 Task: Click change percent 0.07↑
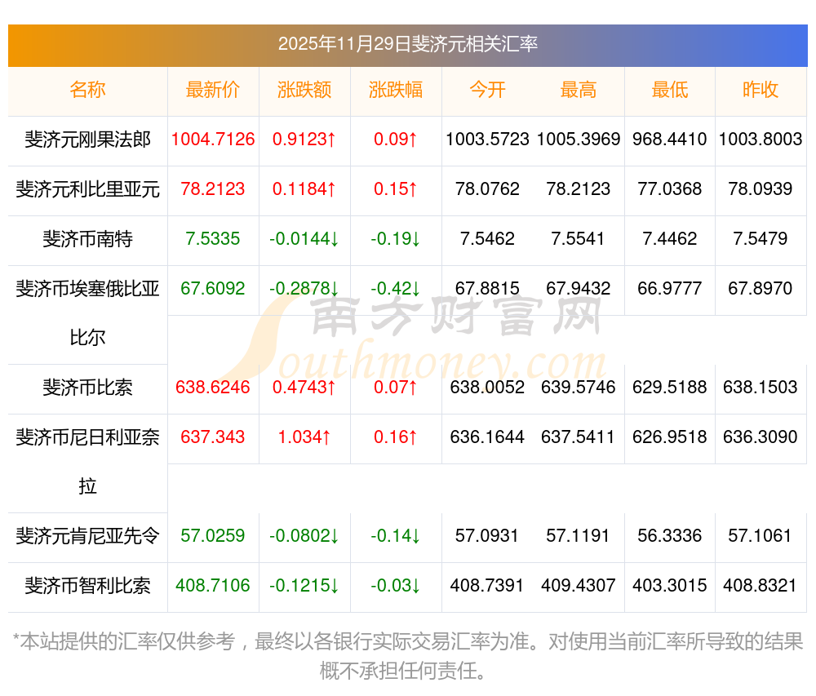396,388
